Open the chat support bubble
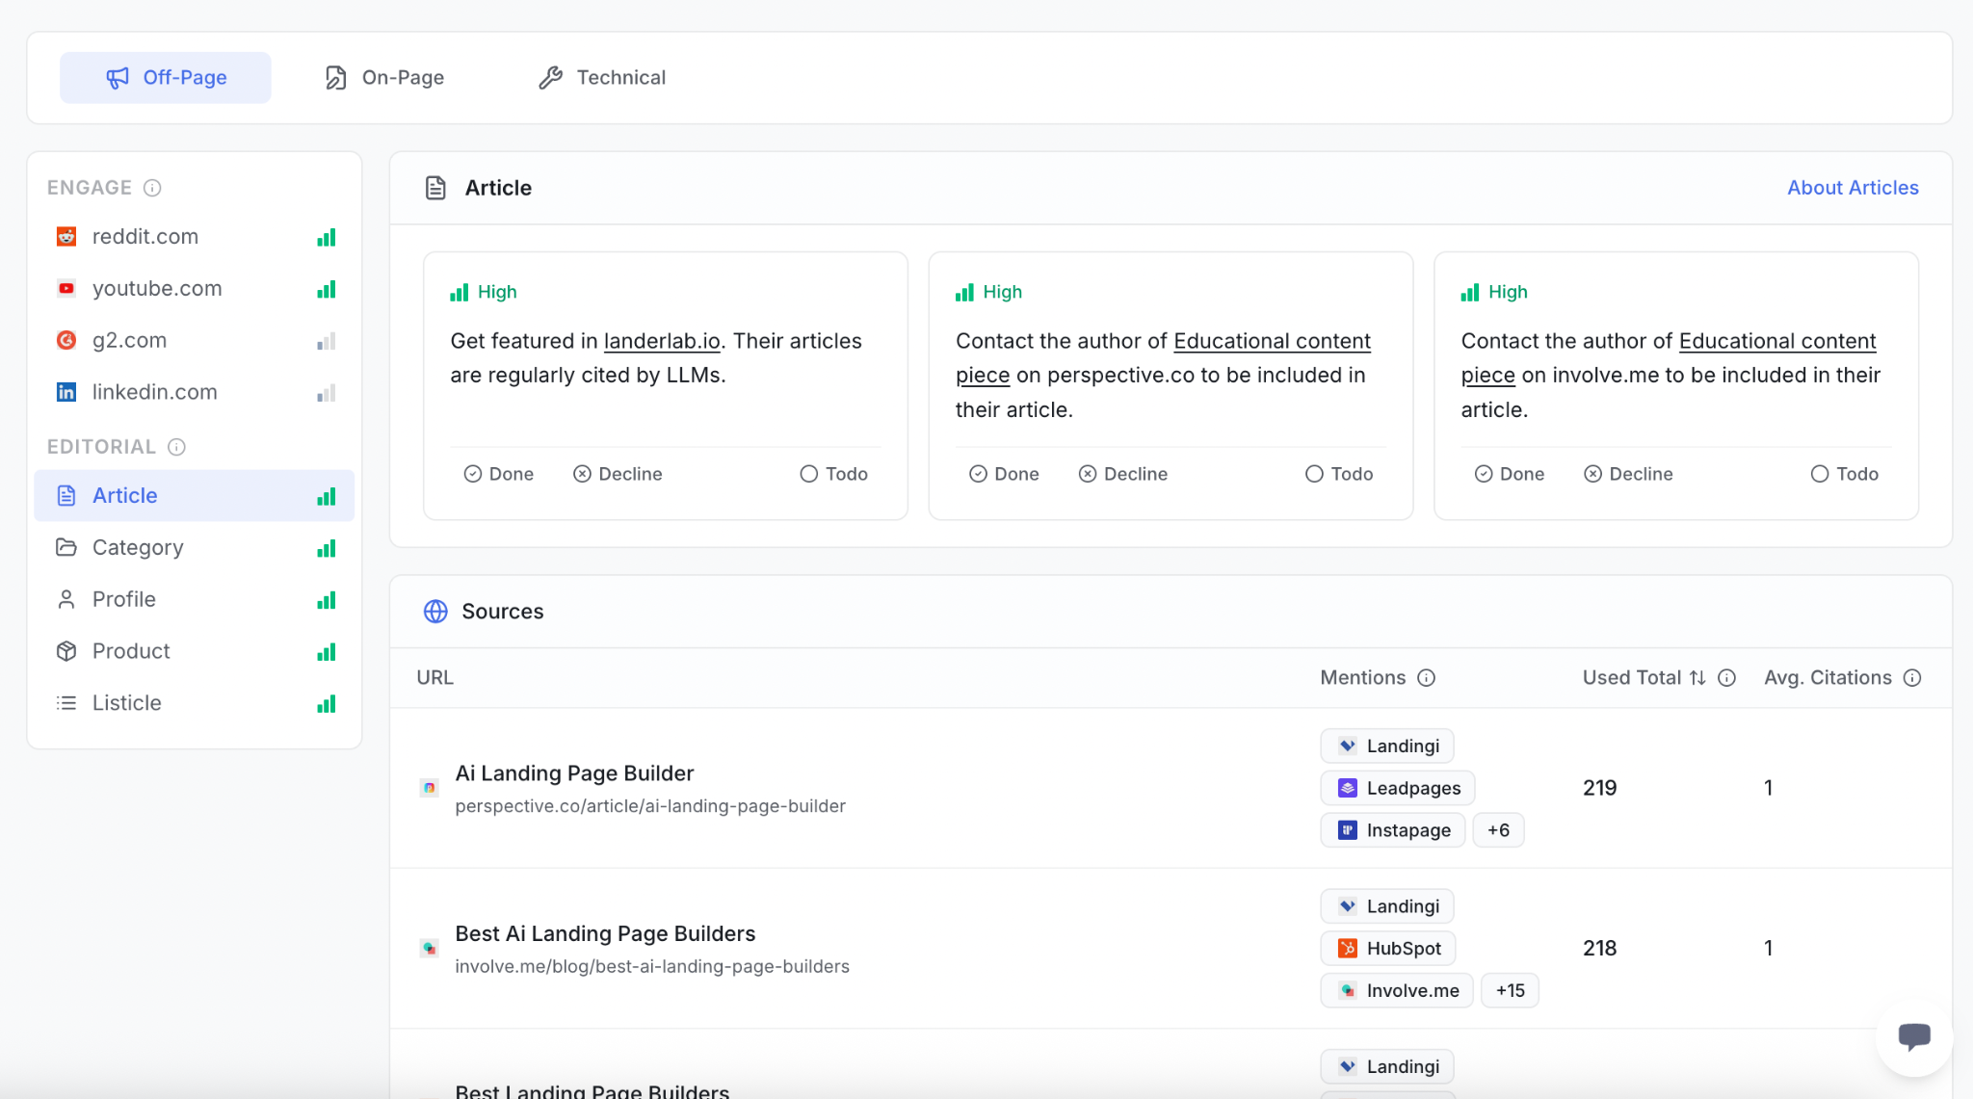This screenshot has width=1973, height=1099. (1914, 1037)
